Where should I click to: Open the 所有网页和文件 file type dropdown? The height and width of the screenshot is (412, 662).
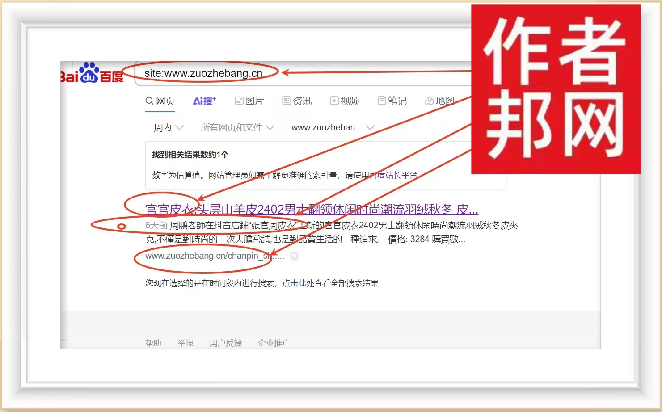pos(237,128)
